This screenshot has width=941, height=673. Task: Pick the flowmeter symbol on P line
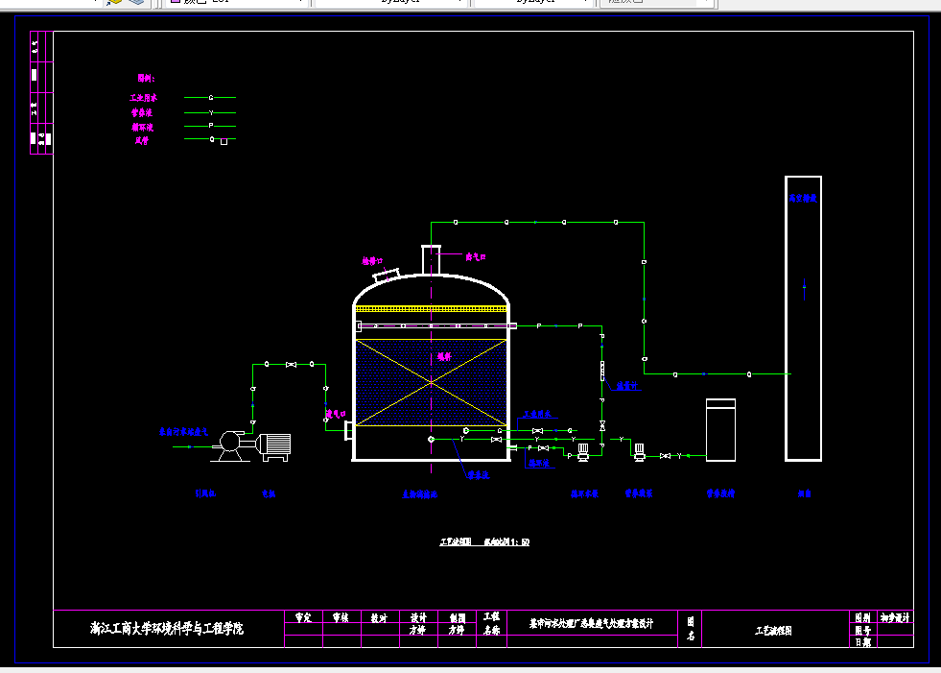pyautogui.click(x=602, y=371)
